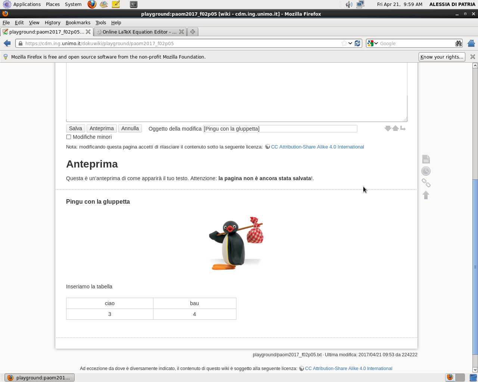
Task: Click the search binoculars icon
Action: tap(459, 43)
